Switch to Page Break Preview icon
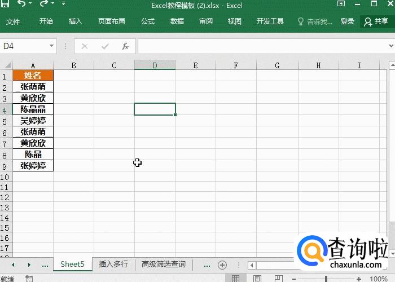 point(279,279)
